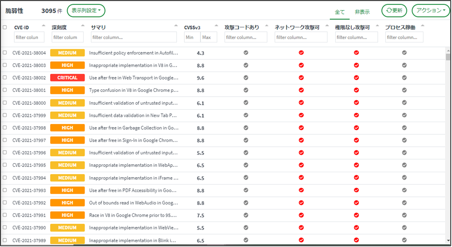Click the CVSSv3 Min filter field

(x=192, y=38)
